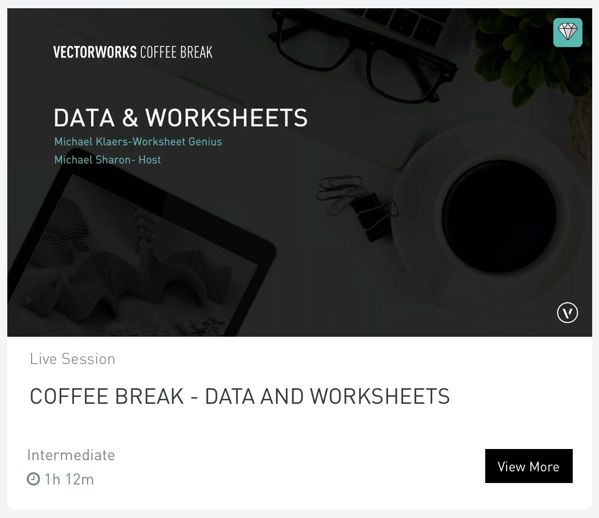Open the Coffee Break - Data and Worksheets title

[x=240, y=397]
